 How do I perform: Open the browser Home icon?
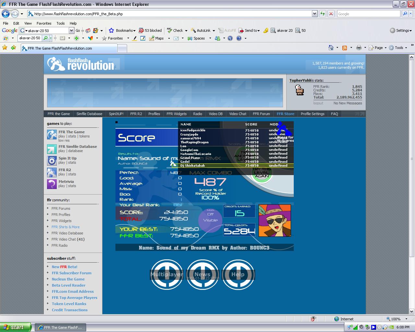pos(331,48)
